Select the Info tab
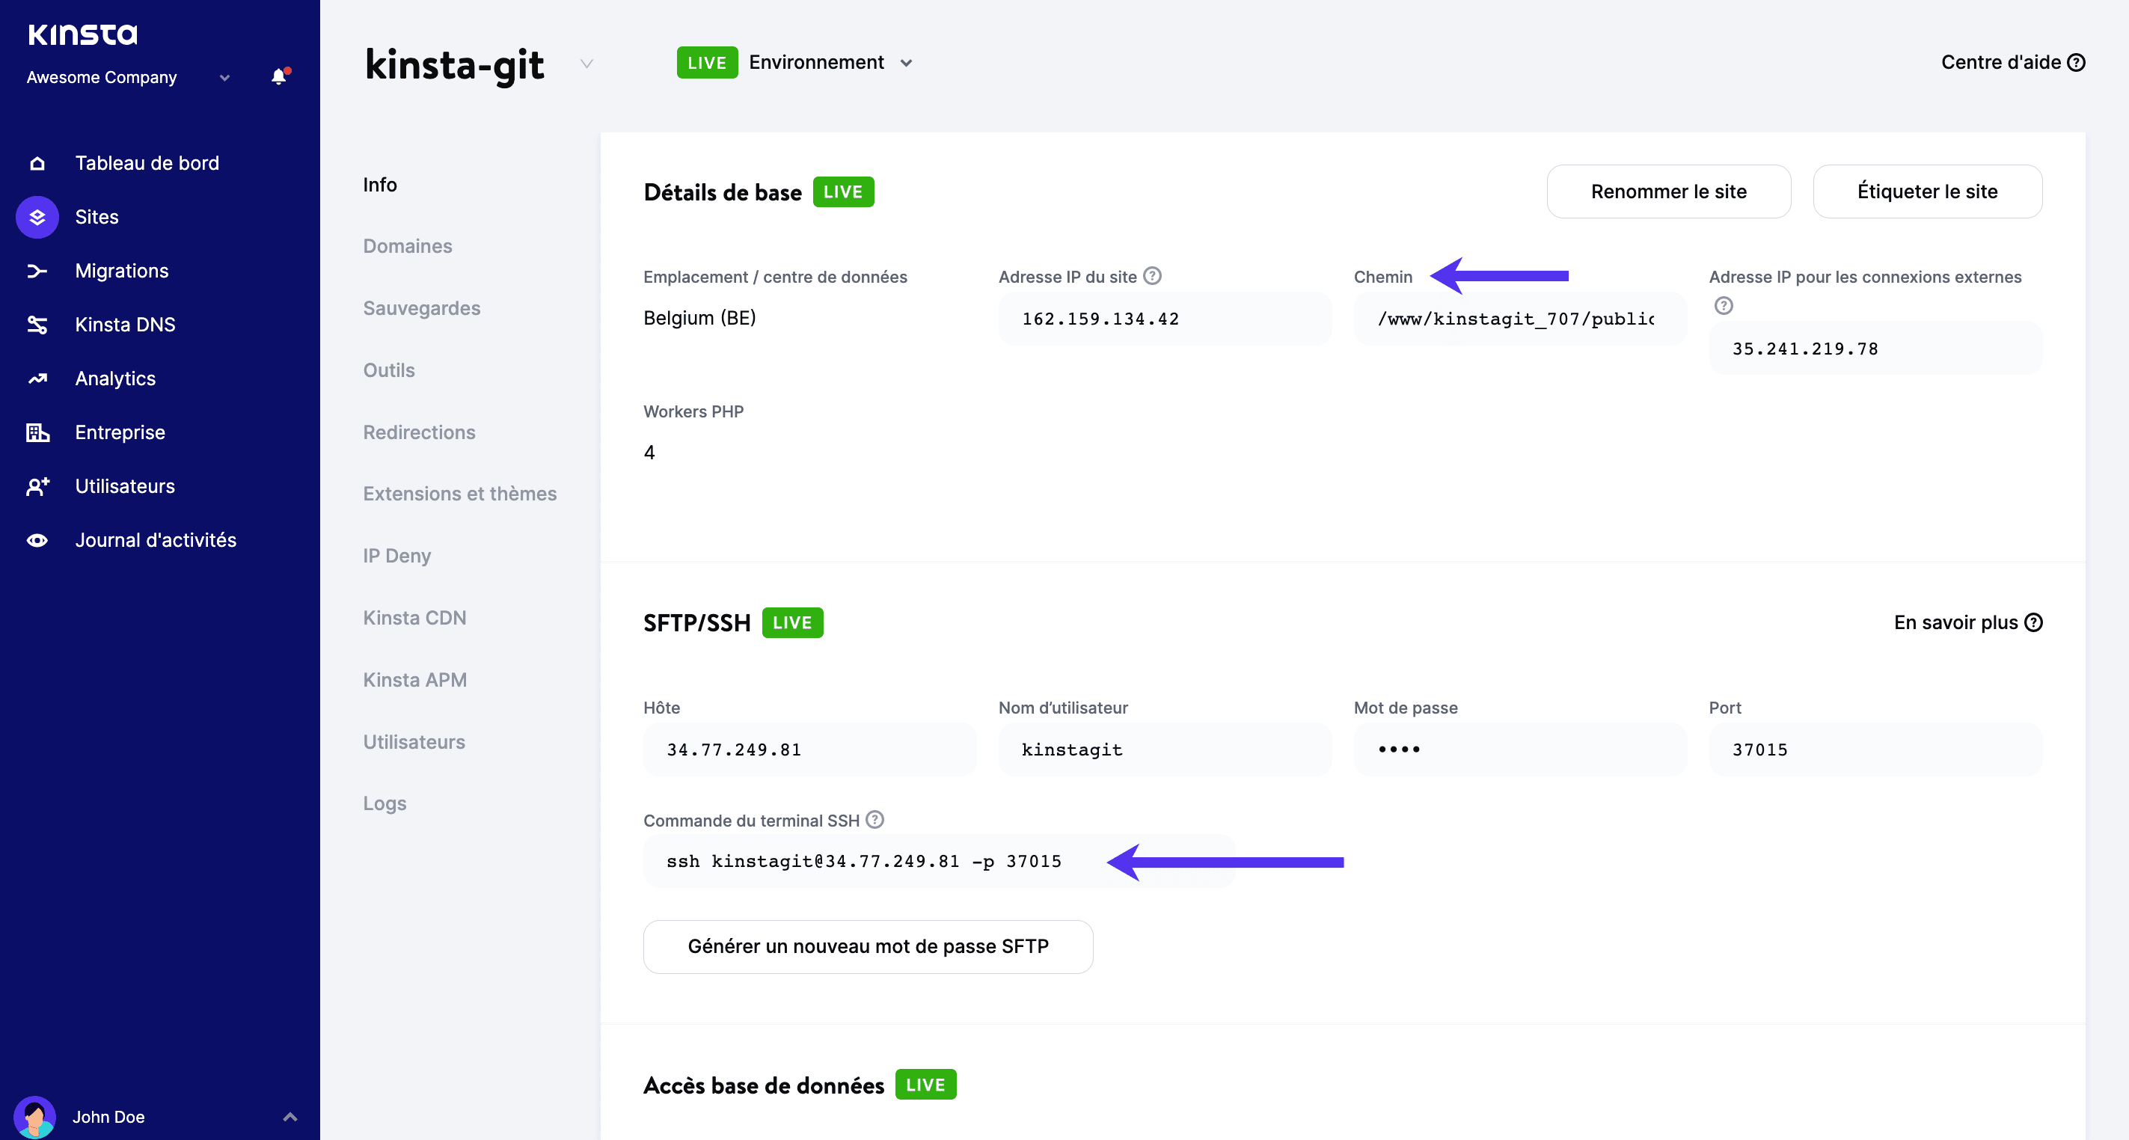This screenshot has width=2129, height=1140. pos(380,184)
